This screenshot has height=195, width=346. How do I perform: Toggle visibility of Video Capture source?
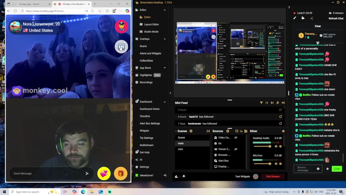coord(236,138)
